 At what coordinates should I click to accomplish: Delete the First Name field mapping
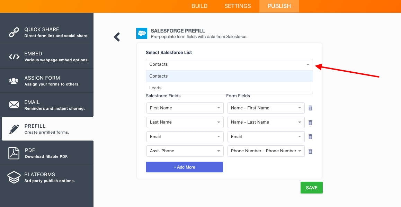(310, 108)
